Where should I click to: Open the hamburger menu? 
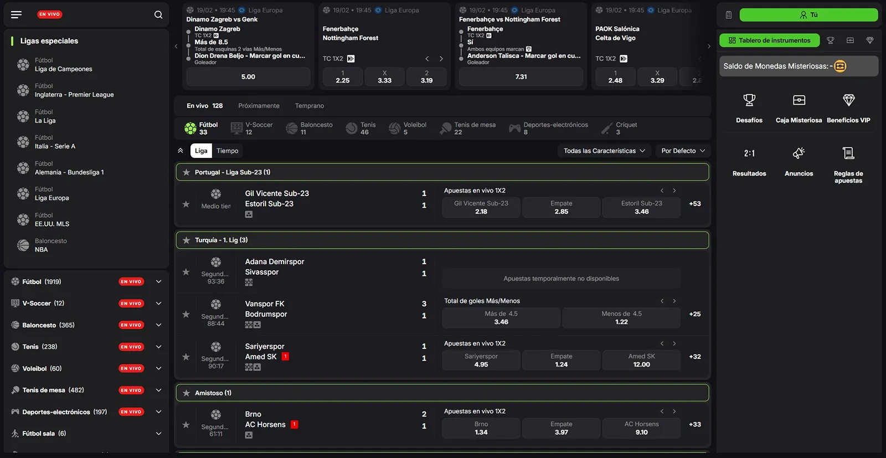point(16,14)
